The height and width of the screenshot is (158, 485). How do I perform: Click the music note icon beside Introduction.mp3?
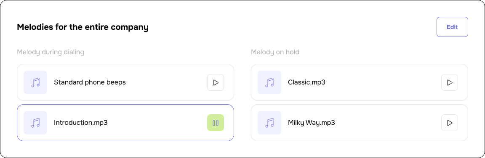(35, 123)
